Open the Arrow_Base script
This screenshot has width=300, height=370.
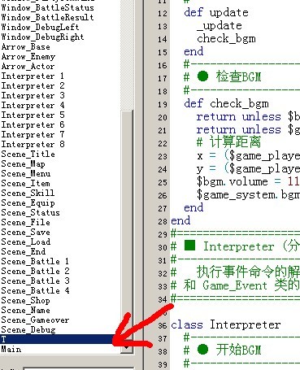tap(26, 46)
